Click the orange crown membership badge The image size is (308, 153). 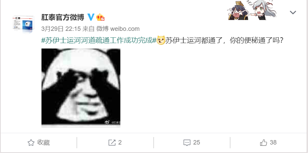point(100,17)
